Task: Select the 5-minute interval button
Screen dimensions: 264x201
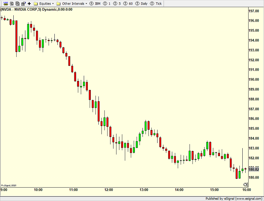Action: click(117, 3)
